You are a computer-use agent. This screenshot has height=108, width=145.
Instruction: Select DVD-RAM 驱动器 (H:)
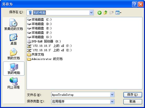44,41
